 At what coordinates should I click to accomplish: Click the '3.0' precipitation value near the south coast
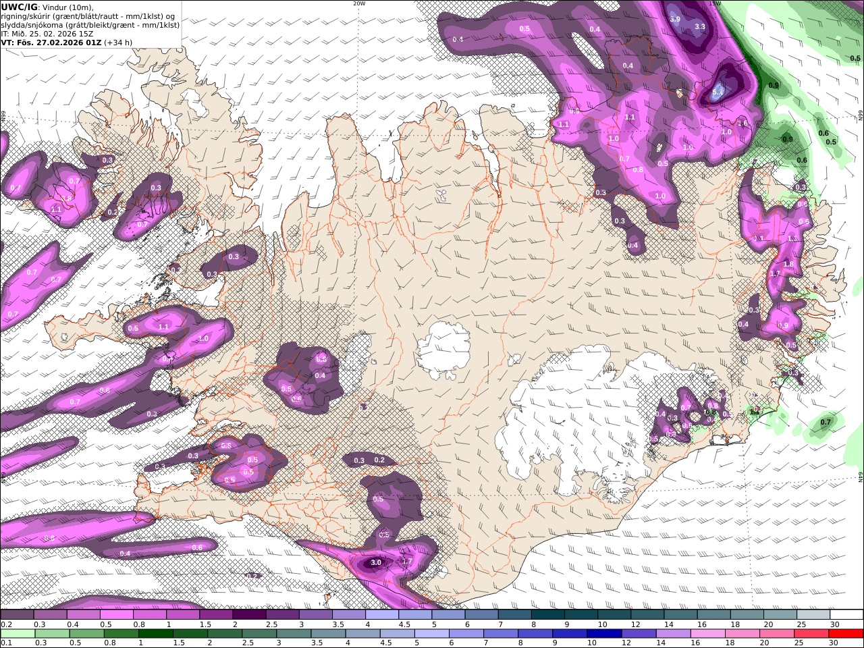(x=377, y=562)
